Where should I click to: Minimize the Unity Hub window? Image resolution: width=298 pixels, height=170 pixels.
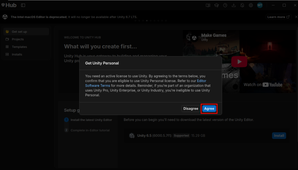click(x=273, y=5)
